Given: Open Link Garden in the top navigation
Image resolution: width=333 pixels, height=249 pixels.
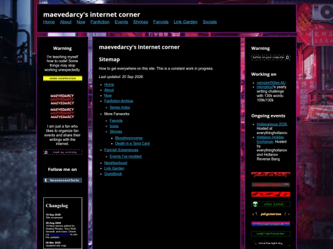Looking at the screenshot, I should click(186, 22).
